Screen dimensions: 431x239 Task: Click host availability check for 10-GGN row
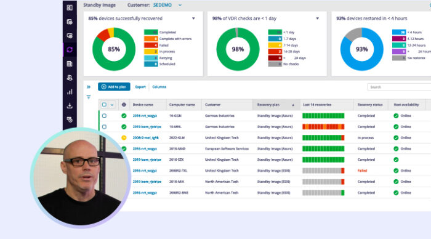(396, 116)
